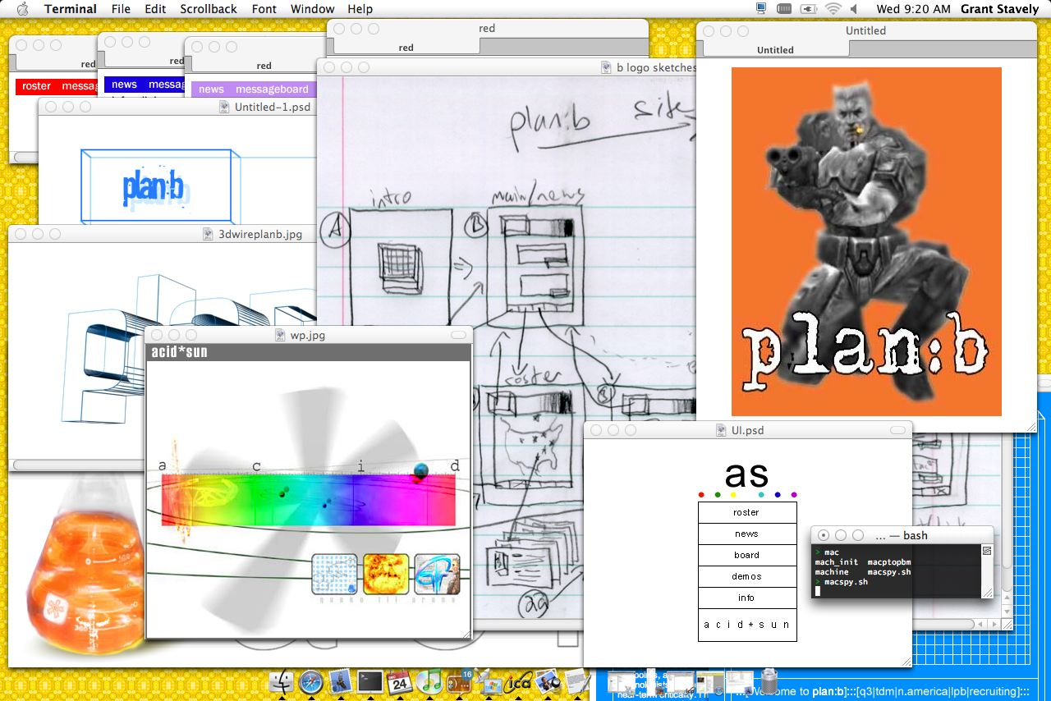Image resolution: width=1051 pixels, height=701 pixels.
Task: Launch iTunes from the Dock
Action: (429, 680)
